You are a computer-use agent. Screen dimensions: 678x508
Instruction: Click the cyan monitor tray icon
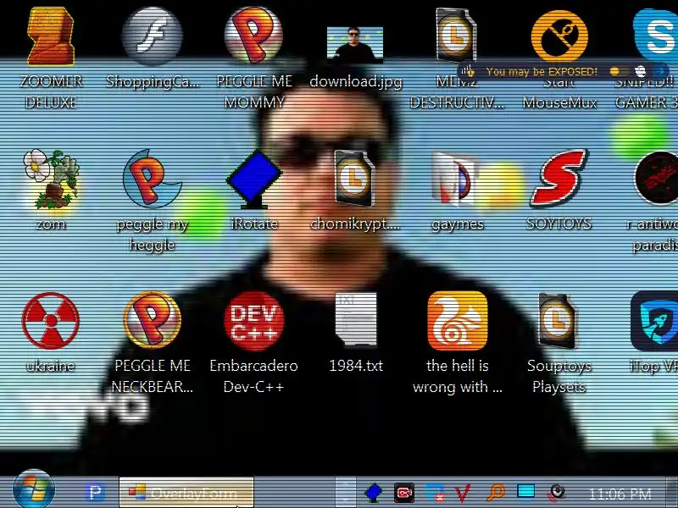525,492
